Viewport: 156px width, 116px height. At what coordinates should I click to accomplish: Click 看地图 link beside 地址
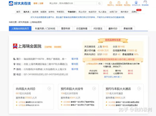pos(75,64)
